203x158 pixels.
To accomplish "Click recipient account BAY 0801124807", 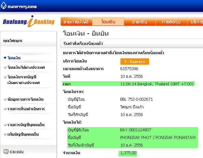I will (x=135, y=130).
